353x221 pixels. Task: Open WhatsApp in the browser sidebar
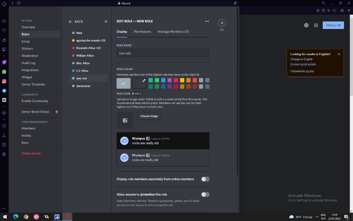[4, 72]
